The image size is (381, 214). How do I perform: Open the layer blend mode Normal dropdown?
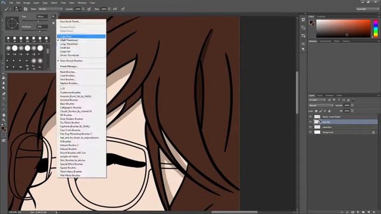click(320, 105)
